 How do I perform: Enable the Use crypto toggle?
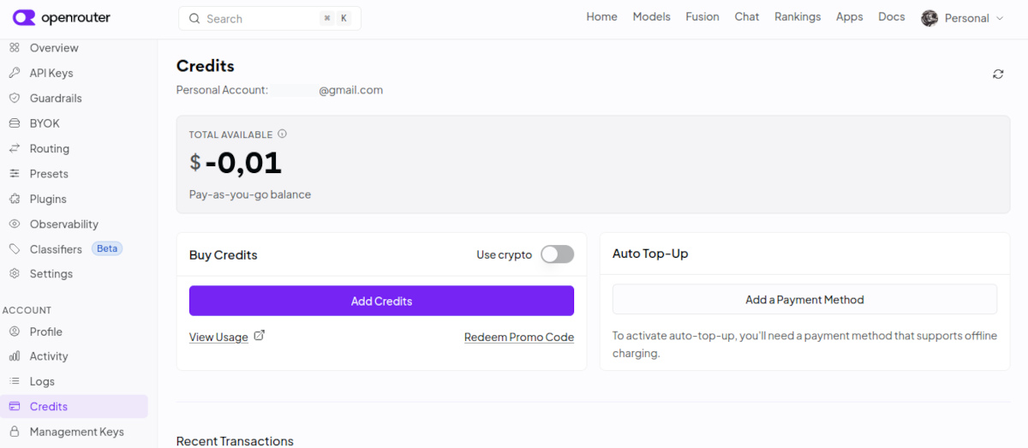click(x=557, y=254)
